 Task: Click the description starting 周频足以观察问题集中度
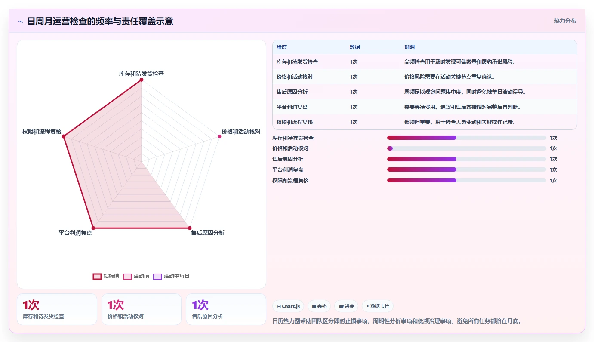click(465, 92)
